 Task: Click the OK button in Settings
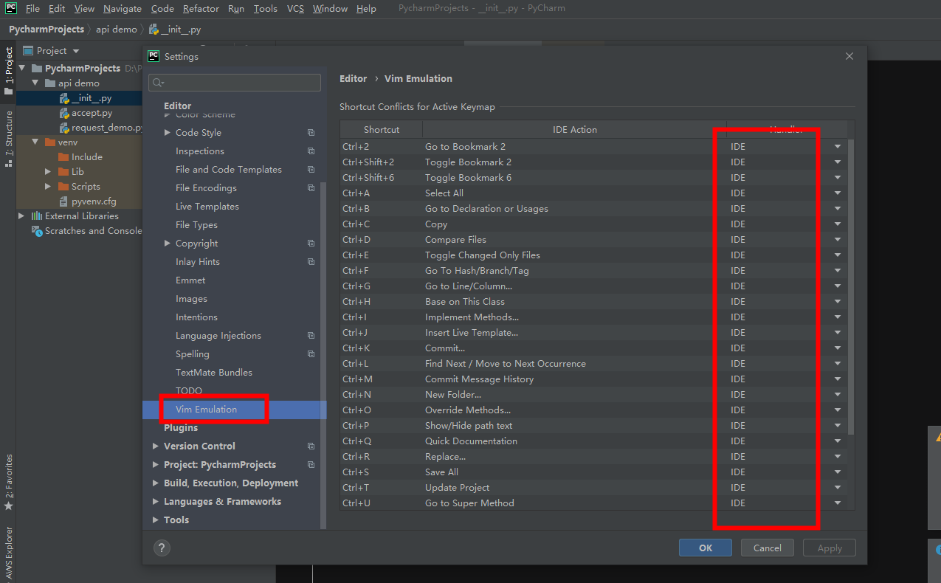[x=706, y=548]
